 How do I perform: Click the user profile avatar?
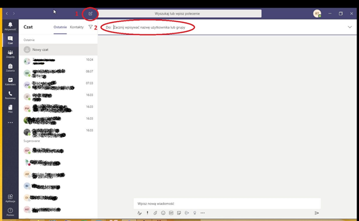(x=317, y=14)
